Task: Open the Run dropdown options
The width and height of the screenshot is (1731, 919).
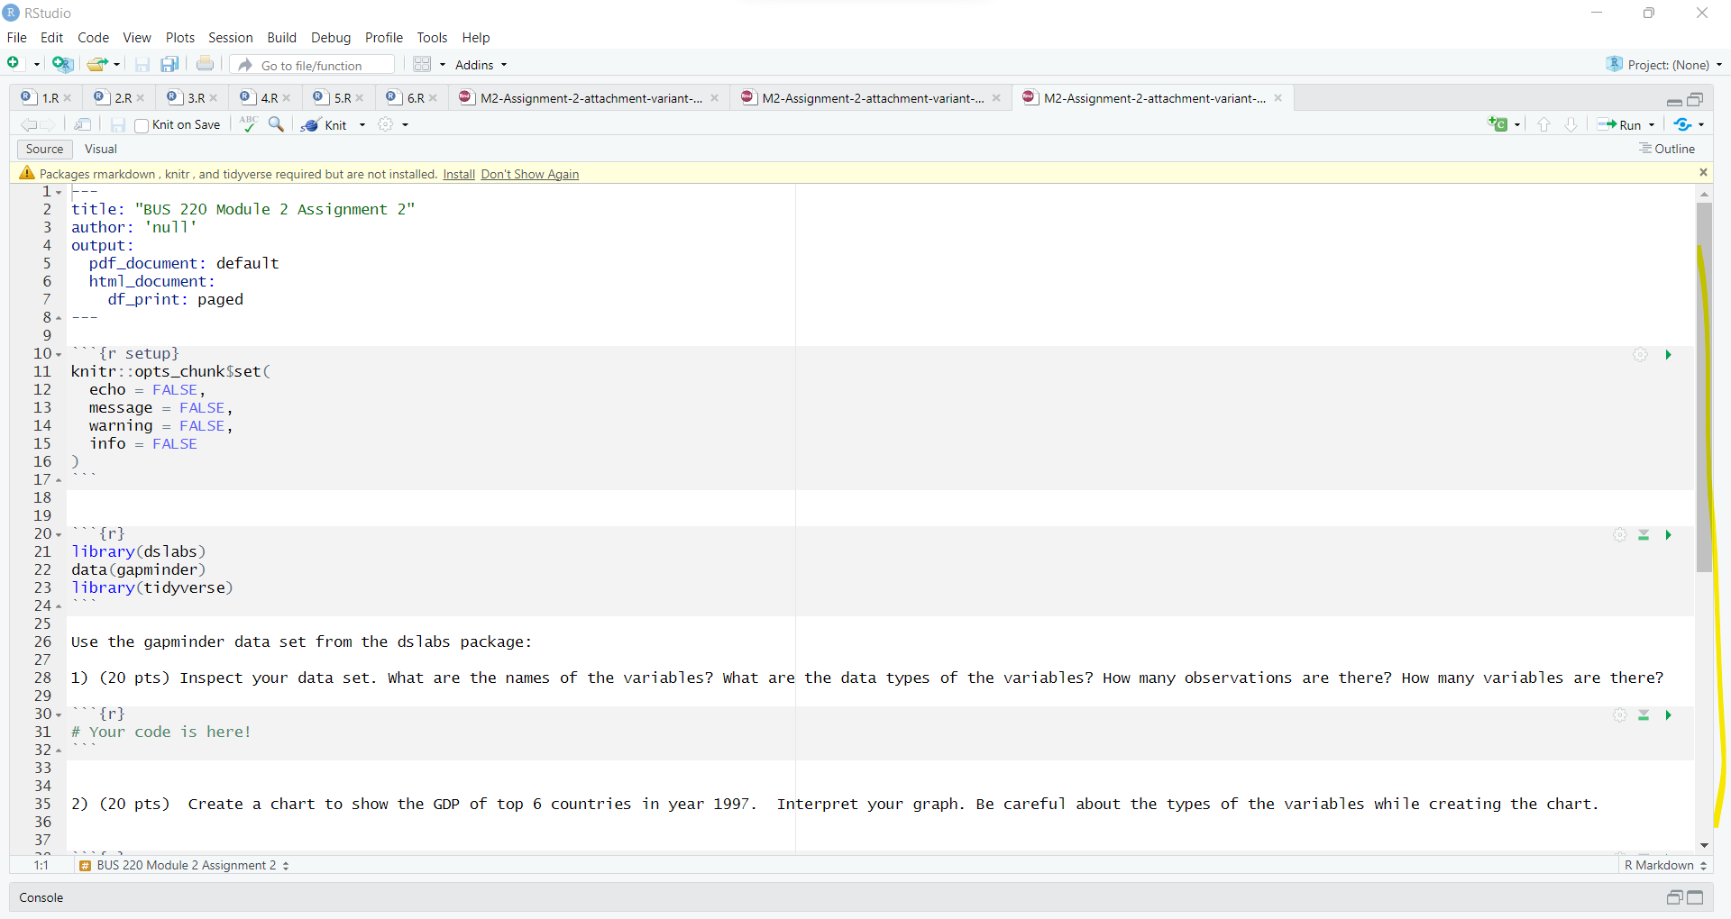Action: pos(1649,124)
